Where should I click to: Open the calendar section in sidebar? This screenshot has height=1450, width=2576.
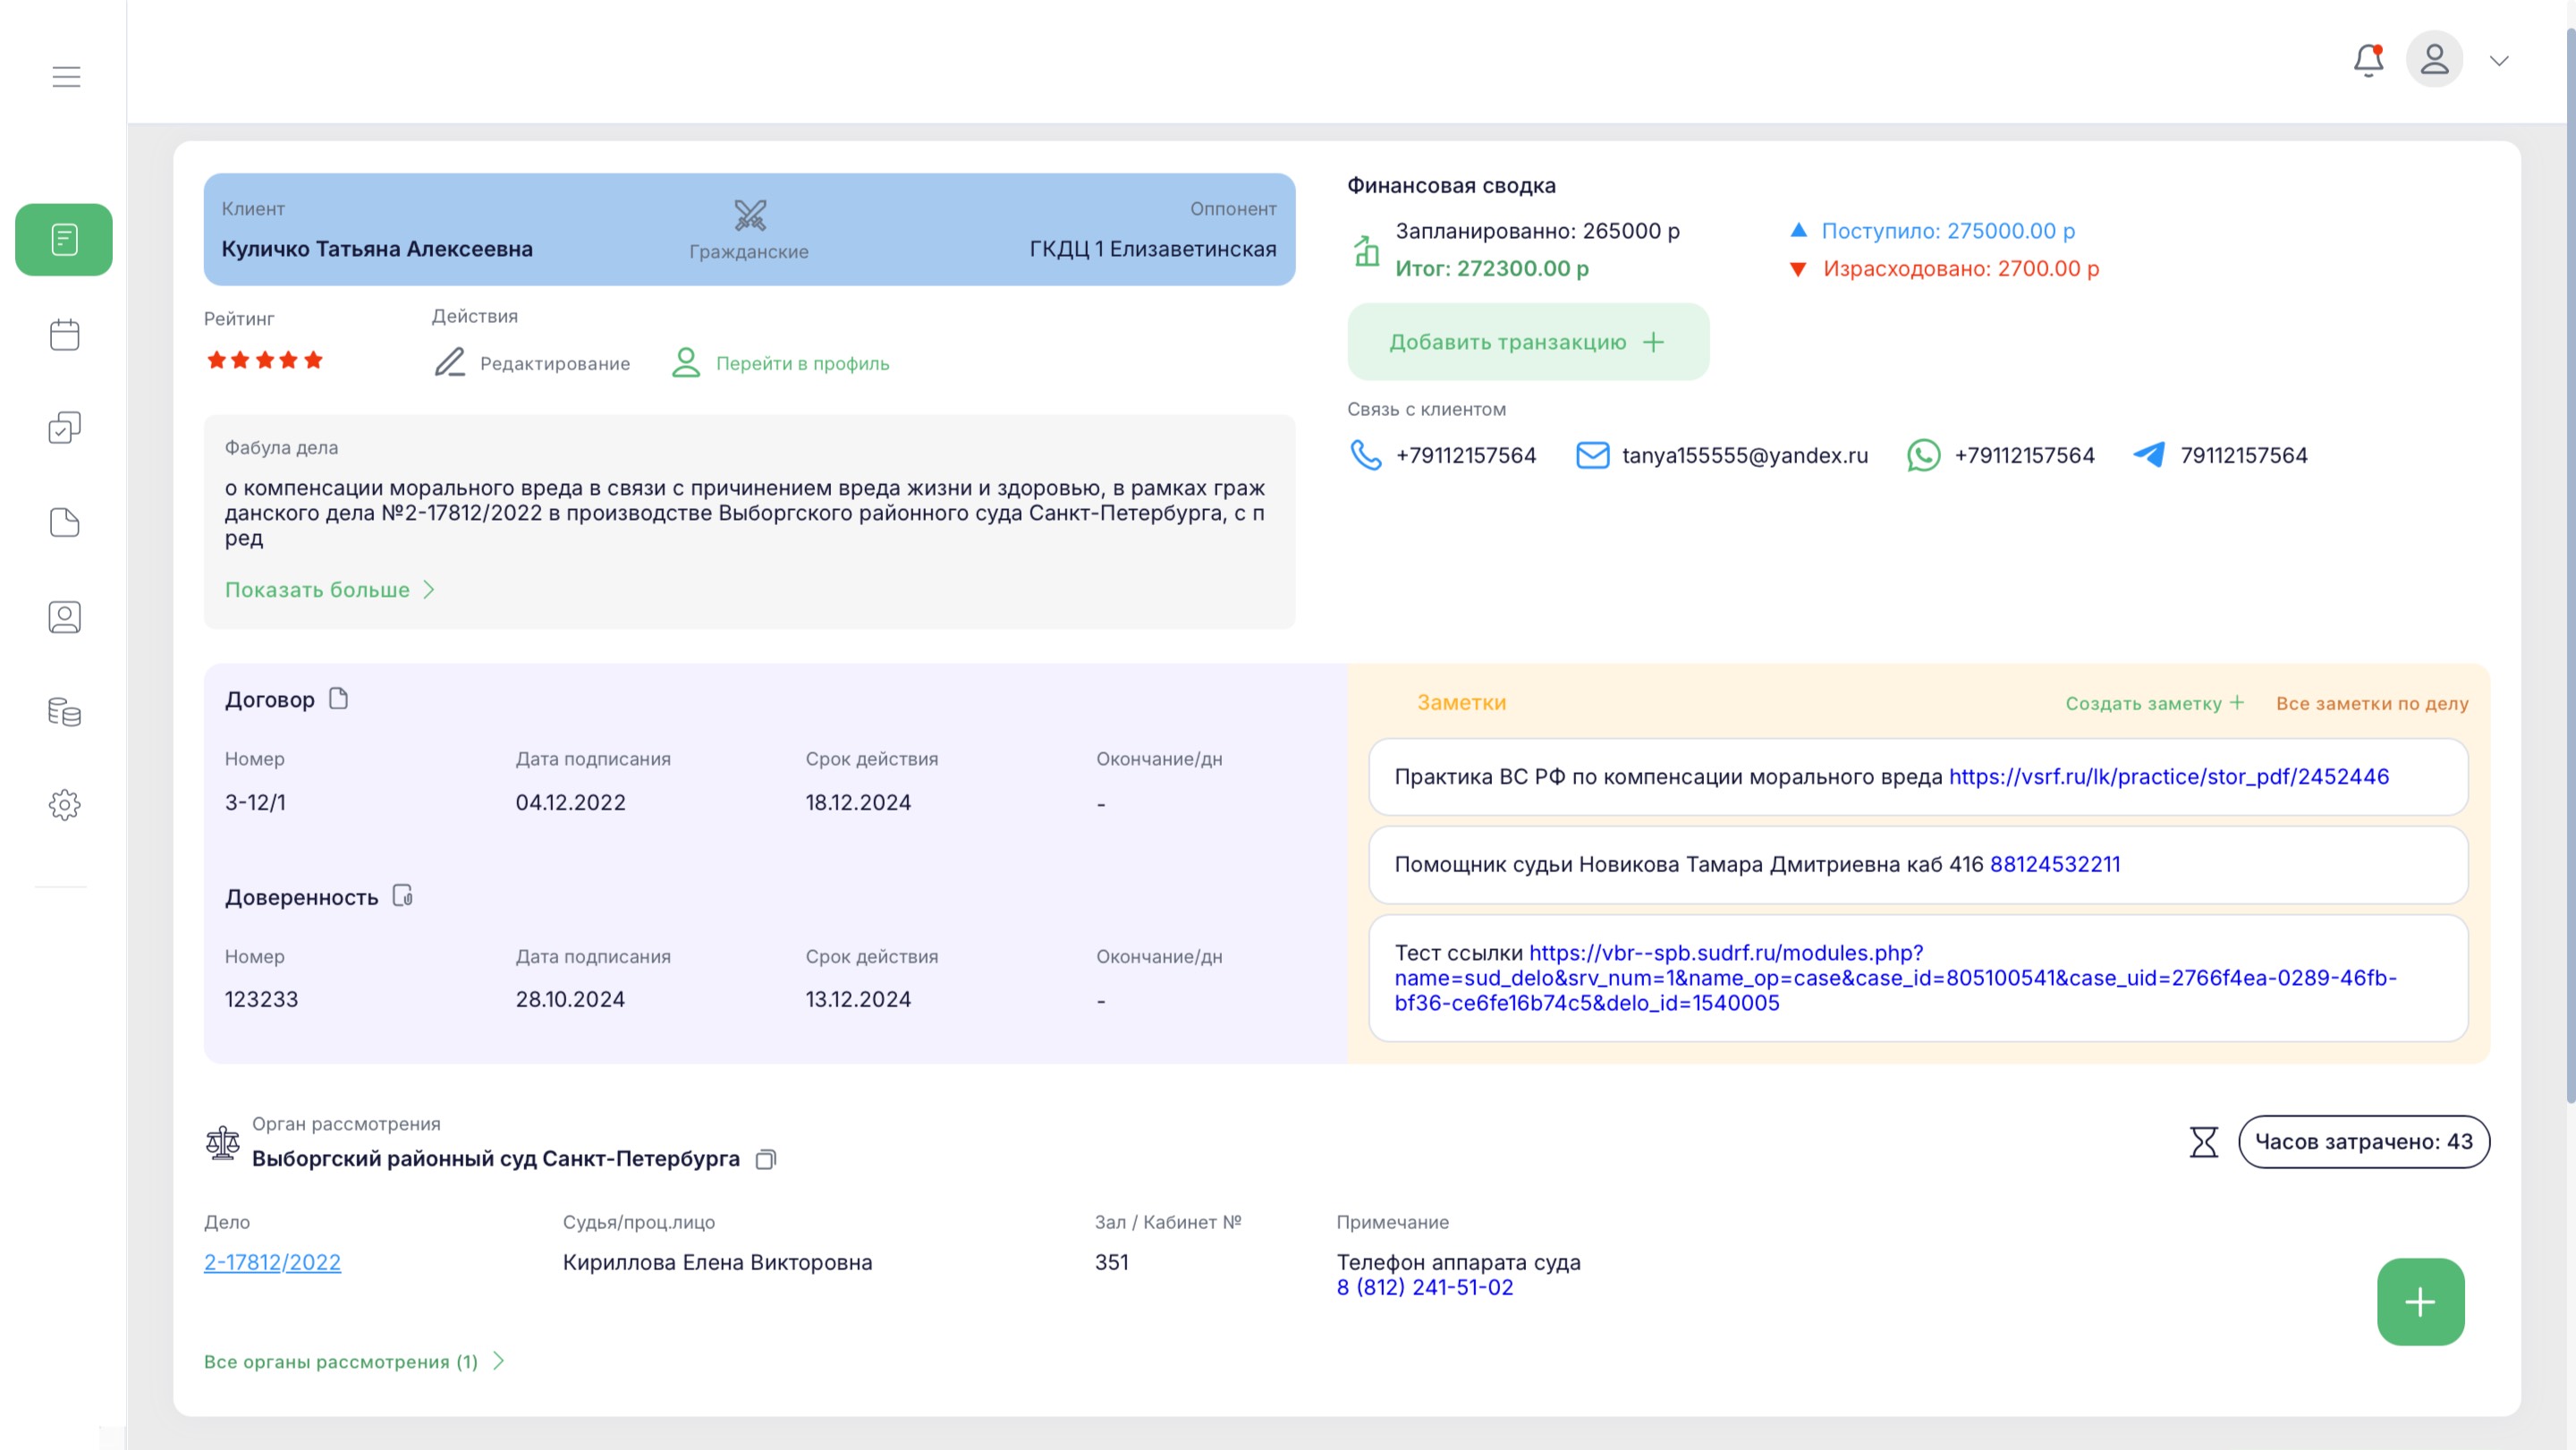click(x=65, y=335)
